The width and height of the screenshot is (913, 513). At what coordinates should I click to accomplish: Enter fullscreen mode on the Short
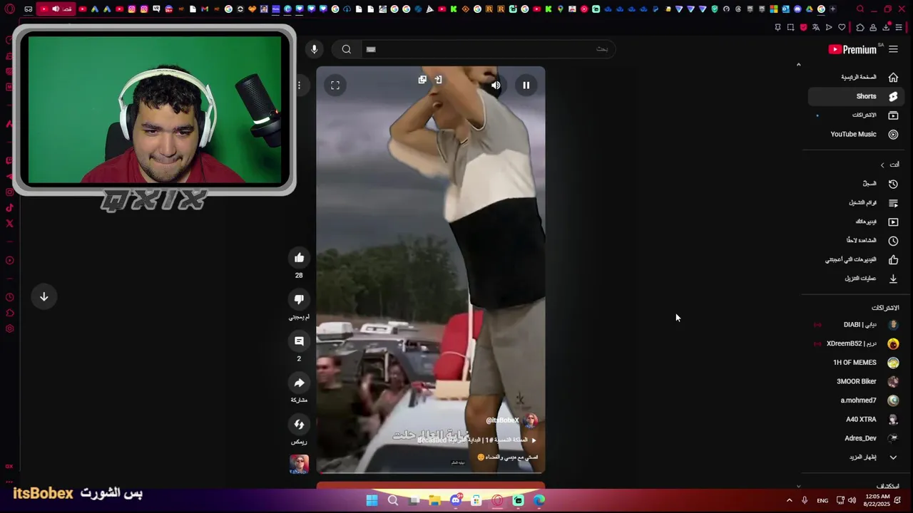coord(335,85)
